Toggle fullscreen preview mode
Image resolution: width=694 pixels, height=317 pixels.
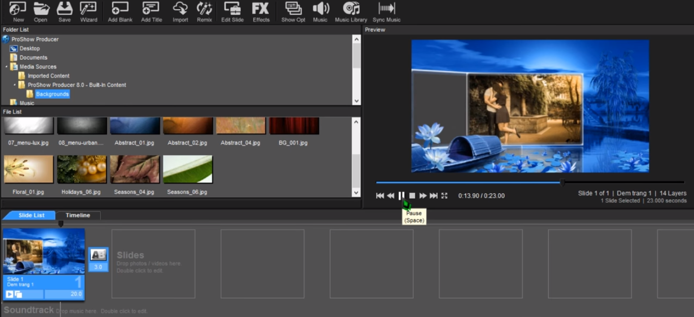tap(444, 195)
